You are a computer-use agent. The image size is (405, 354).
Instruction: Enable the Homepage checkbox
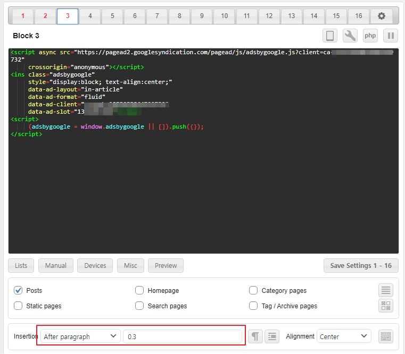pyautogui.click(x=139, y=290)
